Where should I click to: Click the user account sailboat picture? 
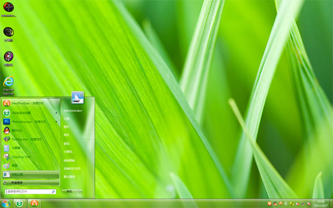tap(78, 98)
